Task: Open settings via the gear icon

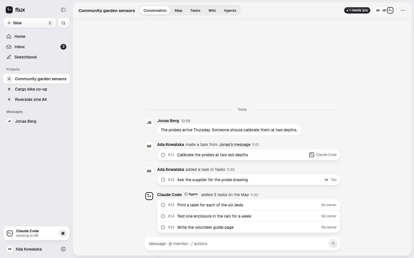Action: point(63,249)
